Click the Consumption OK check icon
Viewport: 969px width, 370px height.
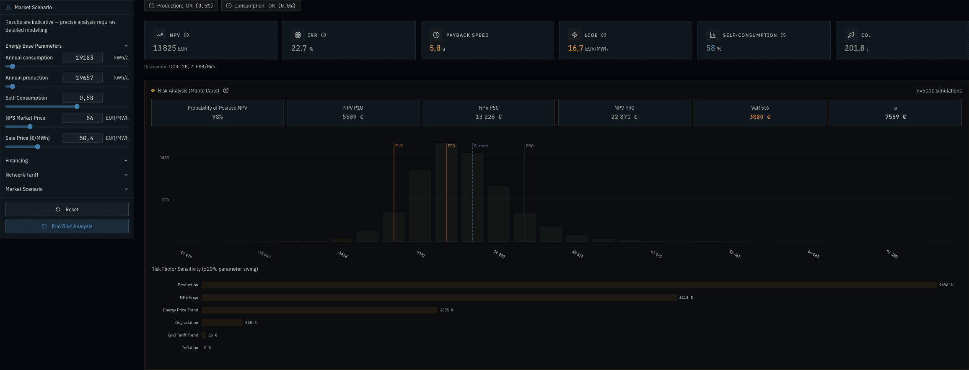[229, 6]
